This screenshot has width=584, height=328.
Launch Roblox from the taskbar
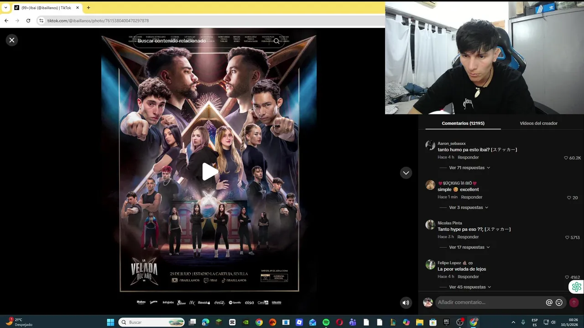[x=299, y=322]
